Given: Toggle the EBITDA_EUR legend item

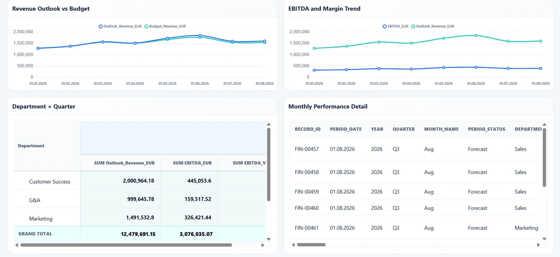Looking at the screenshot, I should coord(395,27).
